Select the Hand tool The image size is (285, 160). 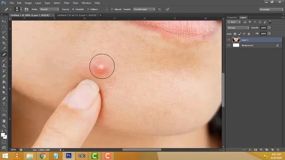click(4, 121)
